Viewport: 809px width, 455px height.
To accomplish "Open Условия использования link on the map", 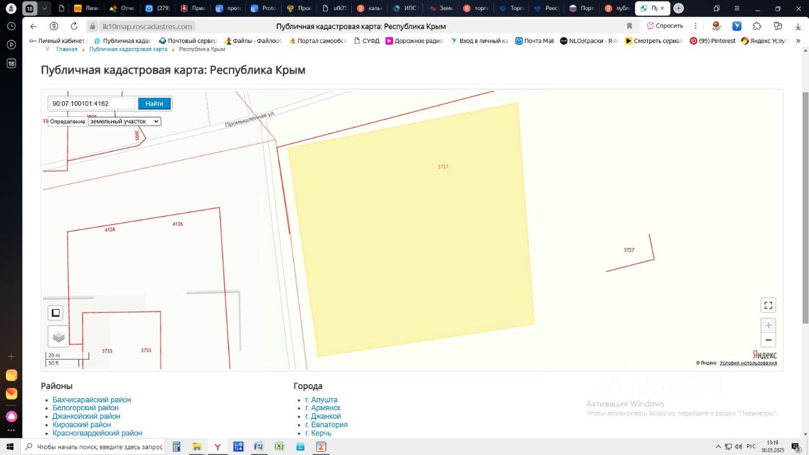I will coord(748,363).
